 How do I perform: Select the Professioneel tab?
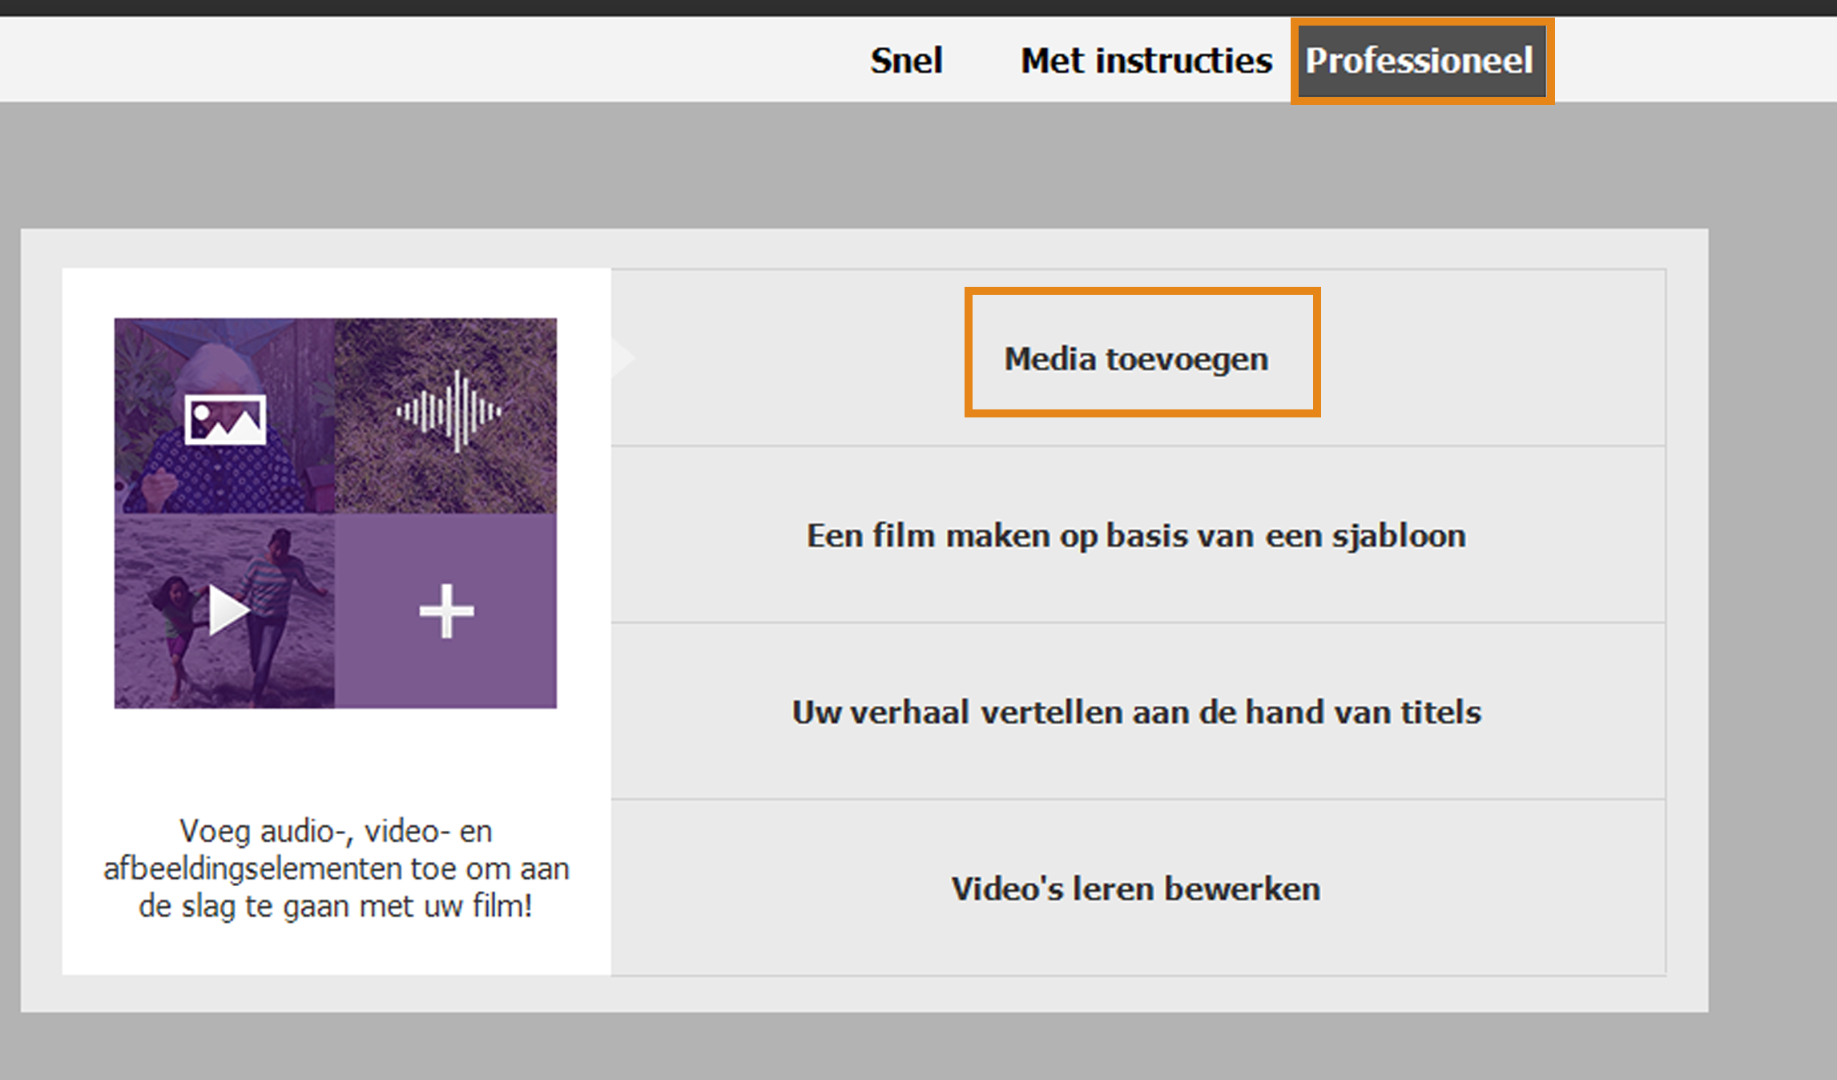tap(1420, 61)
